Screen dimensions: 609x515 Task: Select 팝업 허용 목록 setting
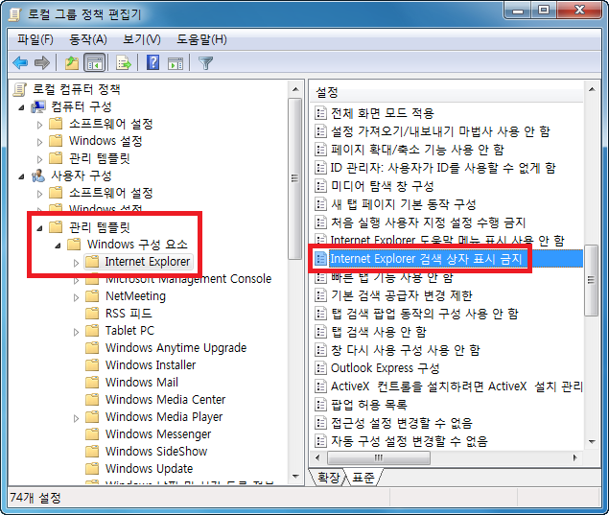(368, 405)
